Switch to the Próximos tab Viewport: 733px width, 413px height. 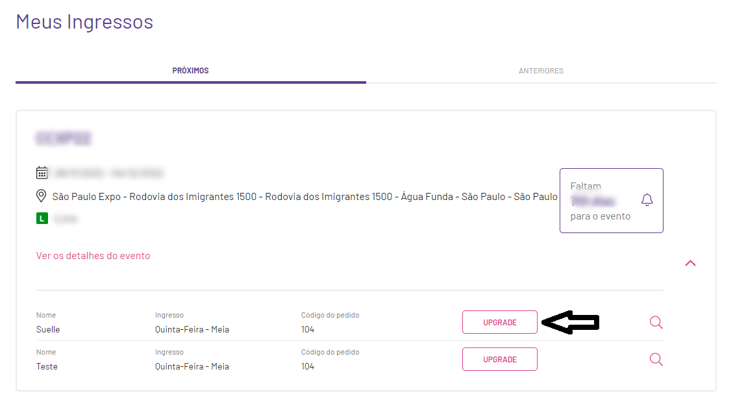pos(191,71)
